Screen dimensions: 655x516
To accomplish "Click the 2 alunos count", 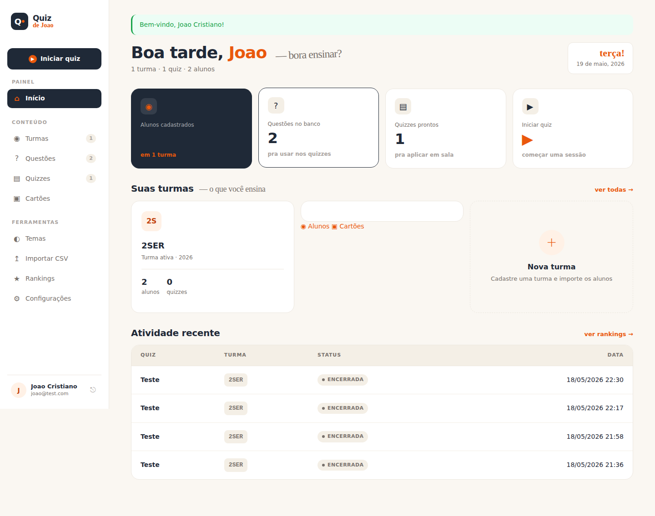I will 150,286.
